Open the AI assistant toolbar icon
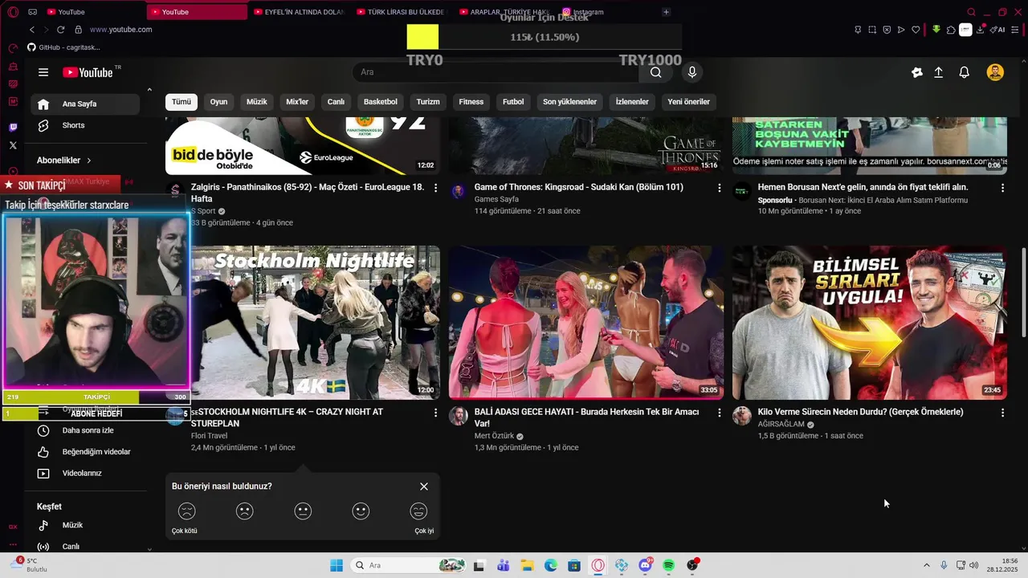Screen dimensions: 1028x578 coord(998,30)
